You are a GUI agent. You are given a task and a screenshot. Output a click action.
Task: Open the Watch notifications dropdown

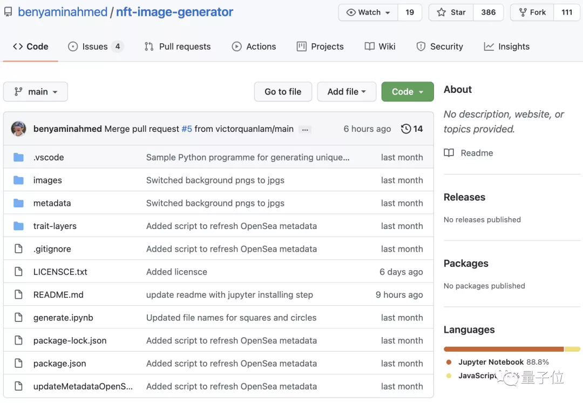tap(369, 12)
